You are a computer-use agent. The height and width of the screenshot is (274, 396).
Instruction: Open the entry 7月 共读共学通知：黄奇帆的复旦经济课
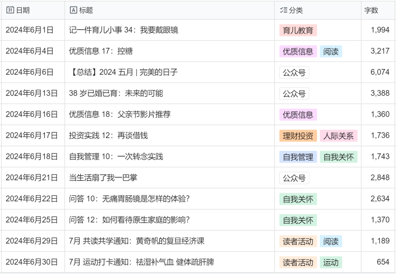pyautogui.click(x=137, y=241)
